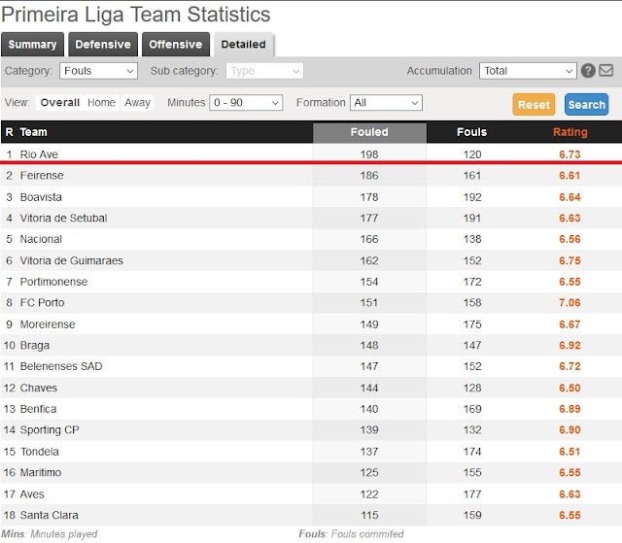Sort table by Fouls column header
This screenshot has width=622, height=543.
point(471,132)
